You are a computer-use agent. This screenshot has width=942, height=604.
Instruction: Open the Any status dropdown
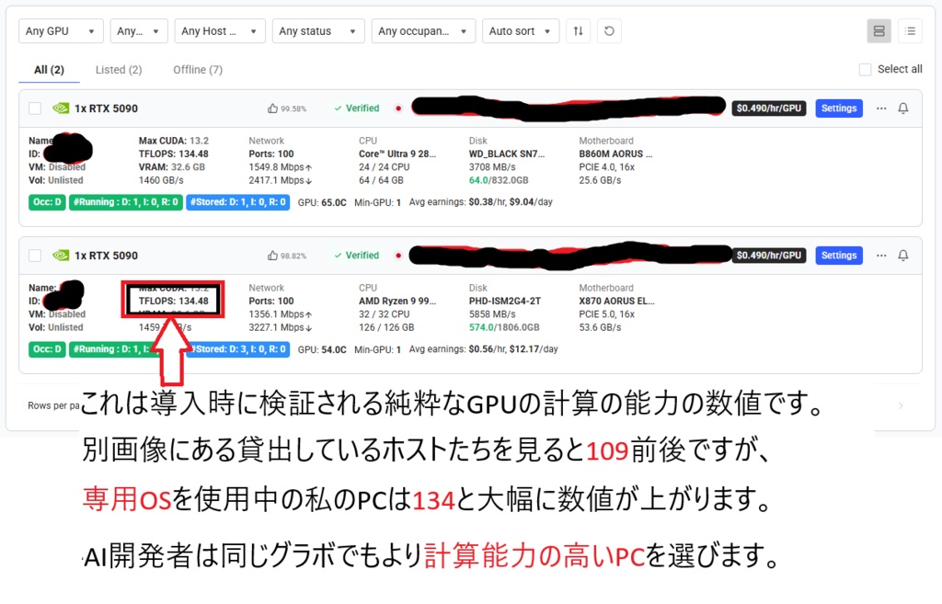coord(317,31)
